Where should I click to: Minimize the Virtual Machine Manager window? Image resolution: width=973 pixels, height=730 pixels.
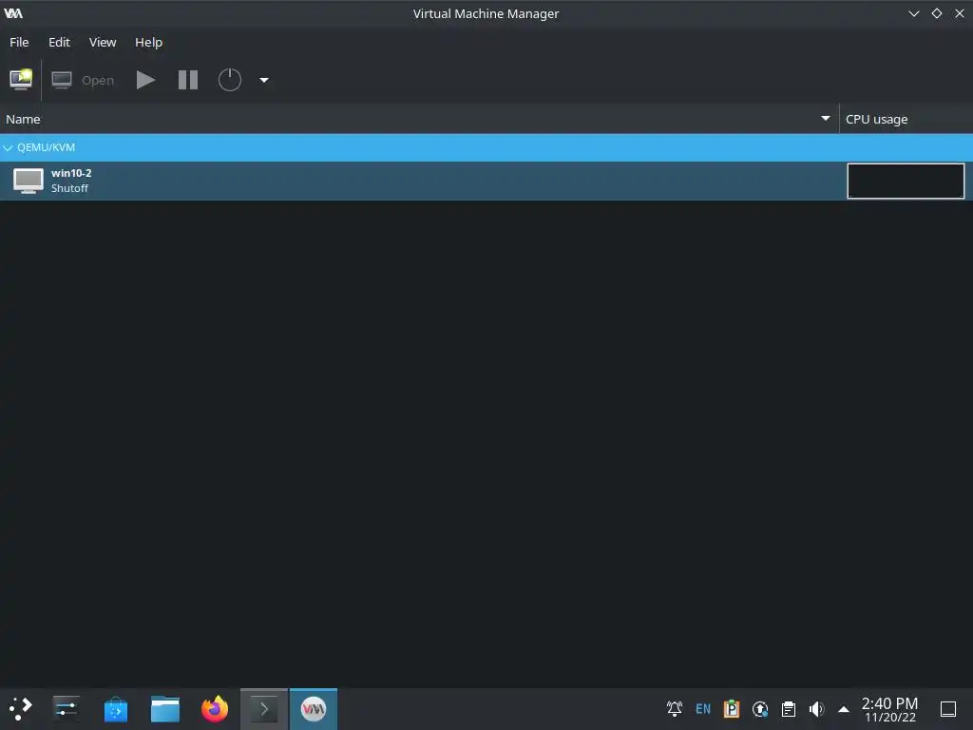[914, 13]
